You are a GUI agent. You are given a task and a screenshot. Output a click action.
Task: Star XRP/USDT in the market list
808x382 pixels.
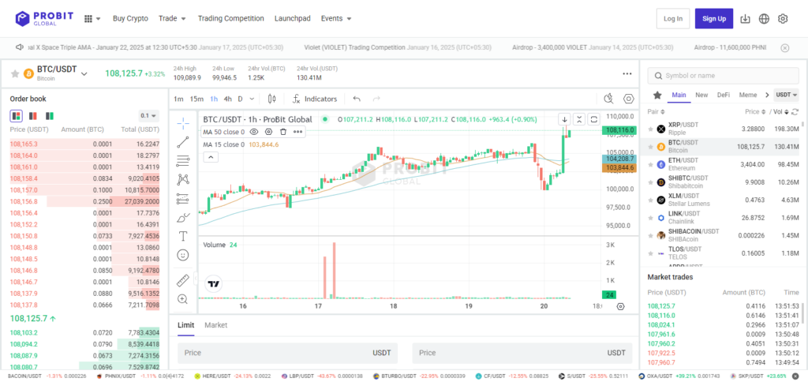(x=650, y=129)
